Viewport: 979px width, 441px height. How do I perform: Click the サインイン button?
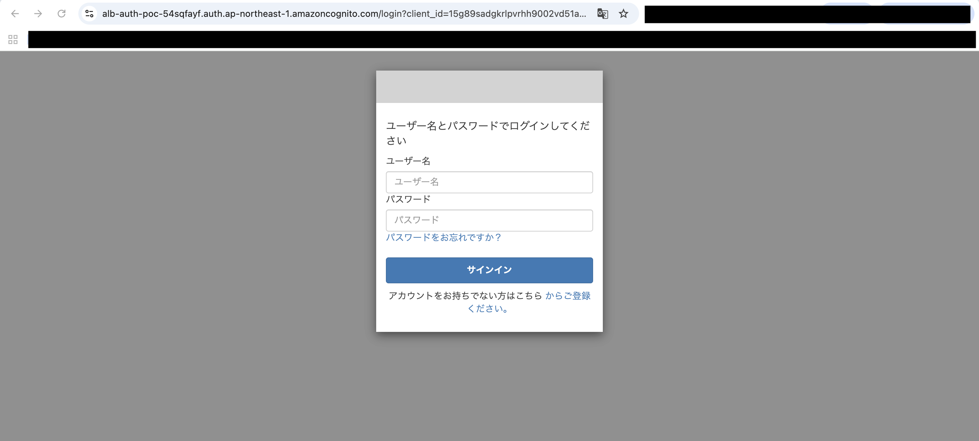pos(489,270)
